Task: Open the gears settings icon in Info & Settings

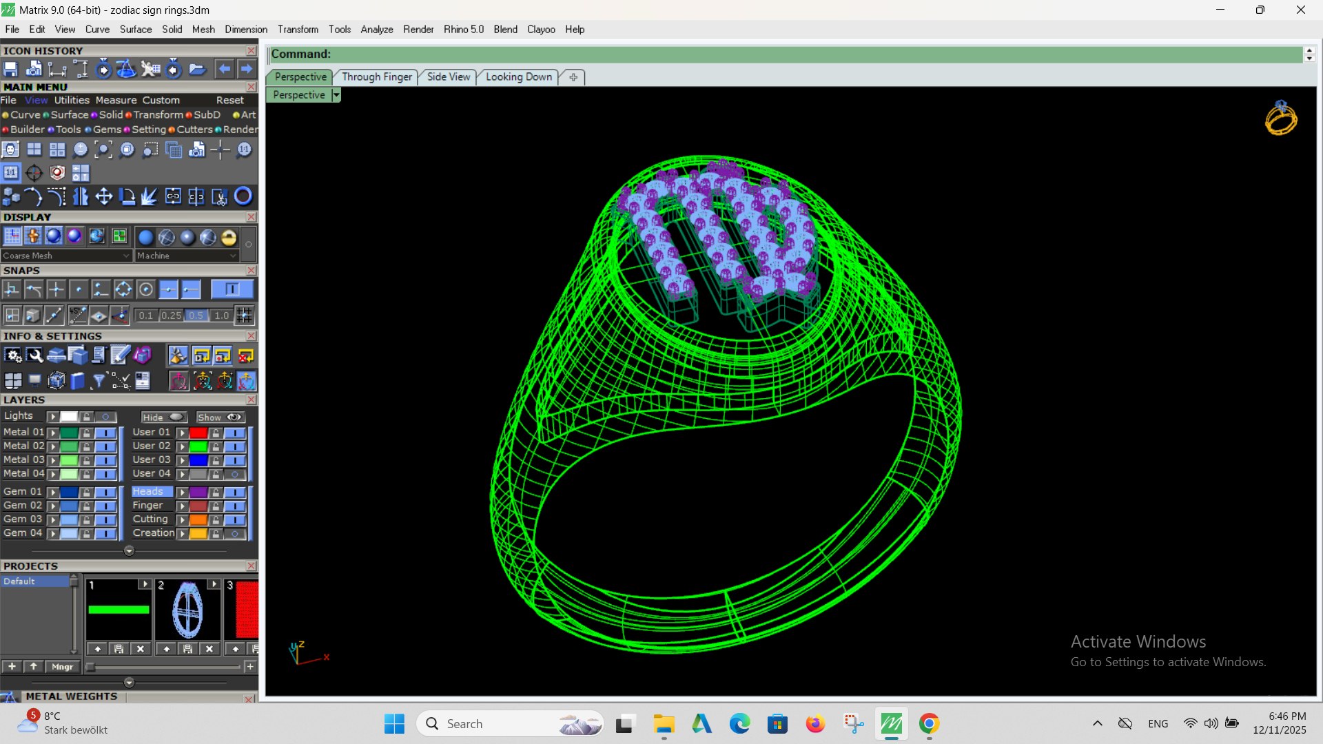Action: 13,355
